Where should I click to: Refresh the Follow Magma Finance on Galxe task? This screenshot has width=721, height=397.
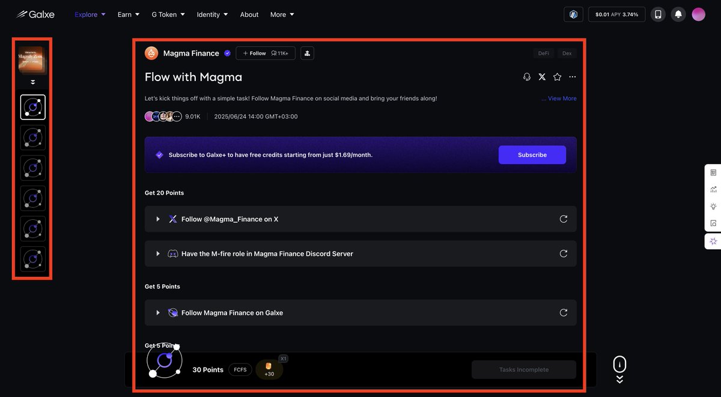[564, 313]
